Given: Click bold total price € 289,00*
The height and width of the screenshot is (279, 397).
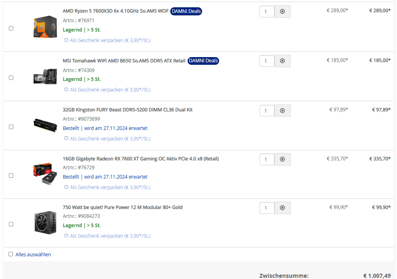Looking at the screenshot, I should [x=380, y=11].
